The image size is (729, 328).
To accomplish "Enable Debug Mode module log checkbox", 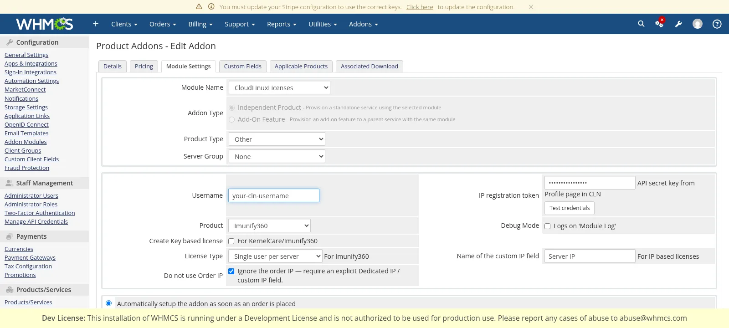I will point(547,226).
